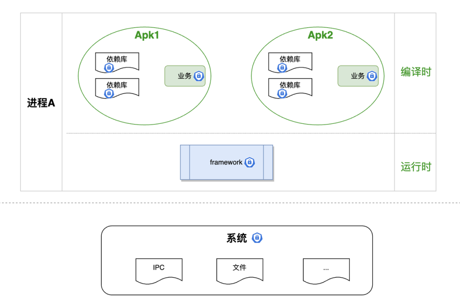Click the 编译时 label
The height and width of the screenshot is (305, 460).
[x=416, y=72]
